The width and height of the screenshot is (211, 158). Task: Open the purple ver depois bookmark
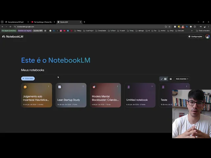(25, 31)
